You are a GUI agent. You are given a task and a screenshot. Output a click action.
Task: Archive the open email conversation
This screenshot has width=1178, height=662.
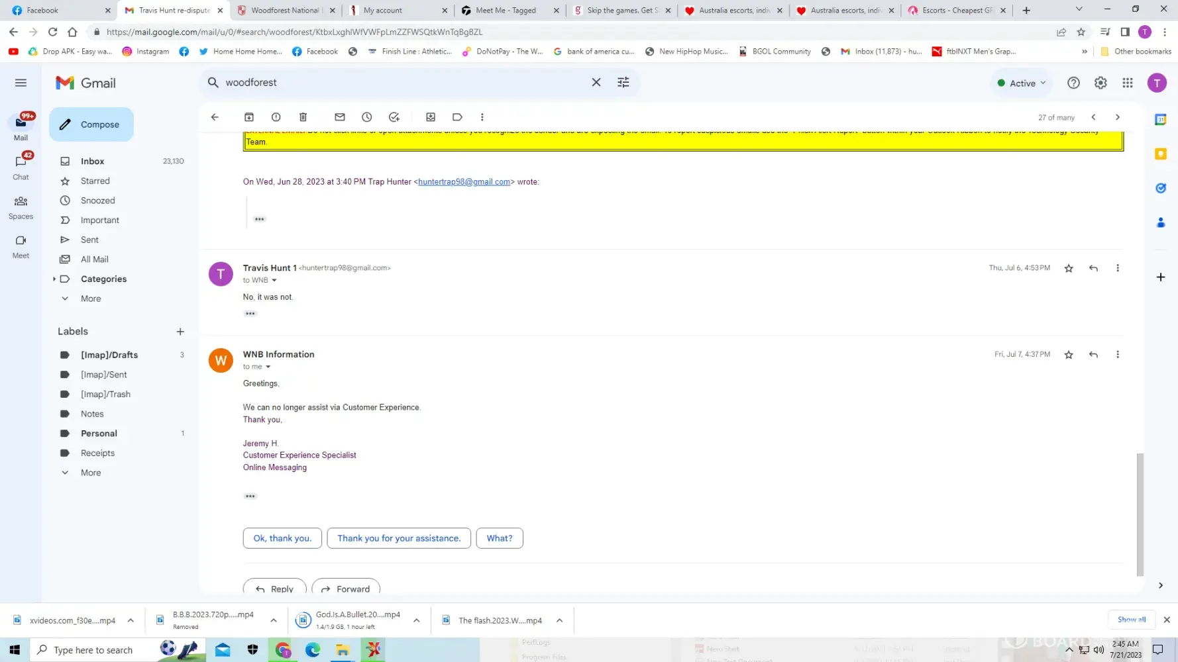pyautogui.click(x=249, y=117)
